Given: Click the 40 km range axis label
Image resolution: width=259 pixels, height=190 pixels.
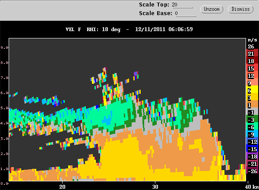Looking at the screenshot, I should click(x=252, y=187).
